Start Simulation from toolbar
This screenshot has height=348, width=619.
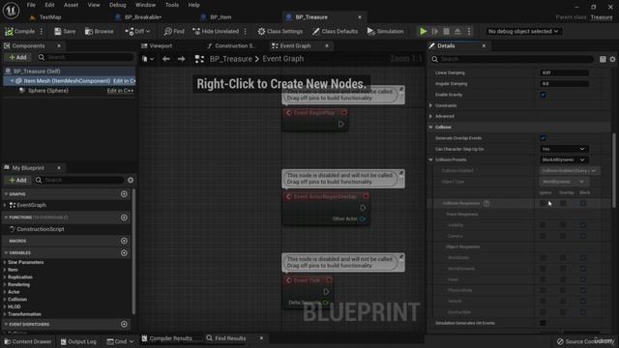(x=385, y=31)
